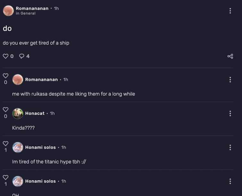Click Honacat's avatar picture
242x196 pixels.
coord(18,114)
